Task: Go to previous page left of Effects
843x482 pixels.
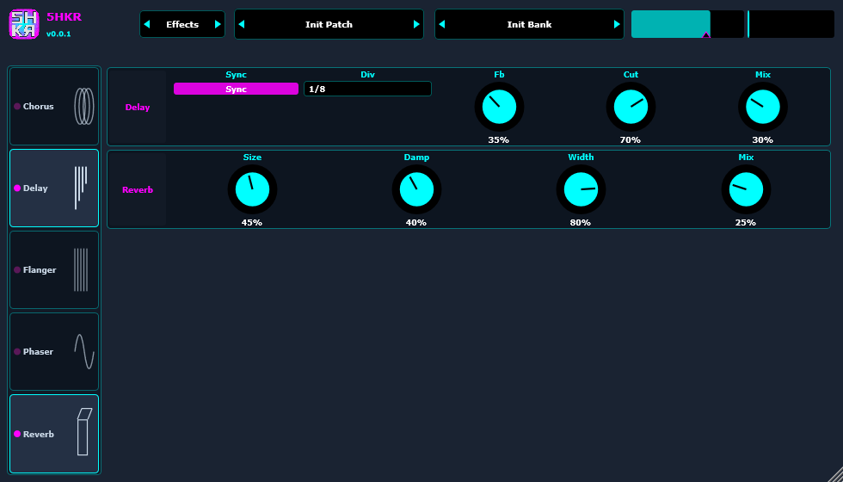Action: point(147,24)
